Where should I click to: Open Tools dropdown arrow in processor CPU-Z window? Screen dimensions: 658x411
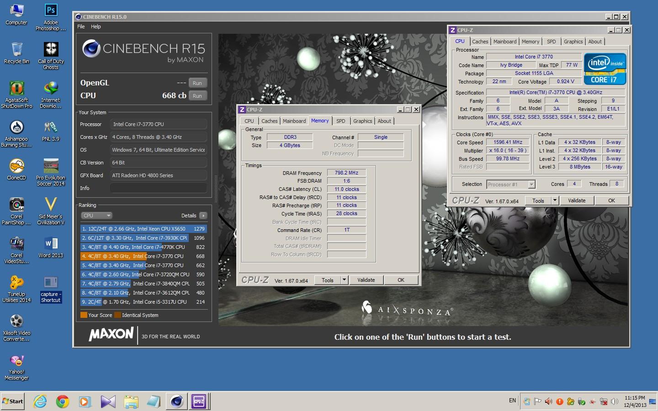555,200
